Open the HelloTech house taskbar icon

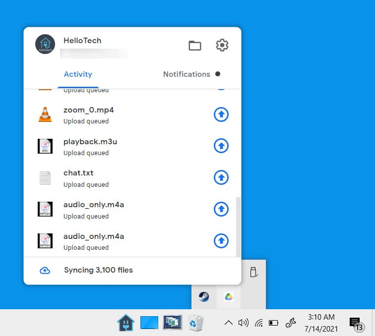pyautogui.click(x=126, y=323)
